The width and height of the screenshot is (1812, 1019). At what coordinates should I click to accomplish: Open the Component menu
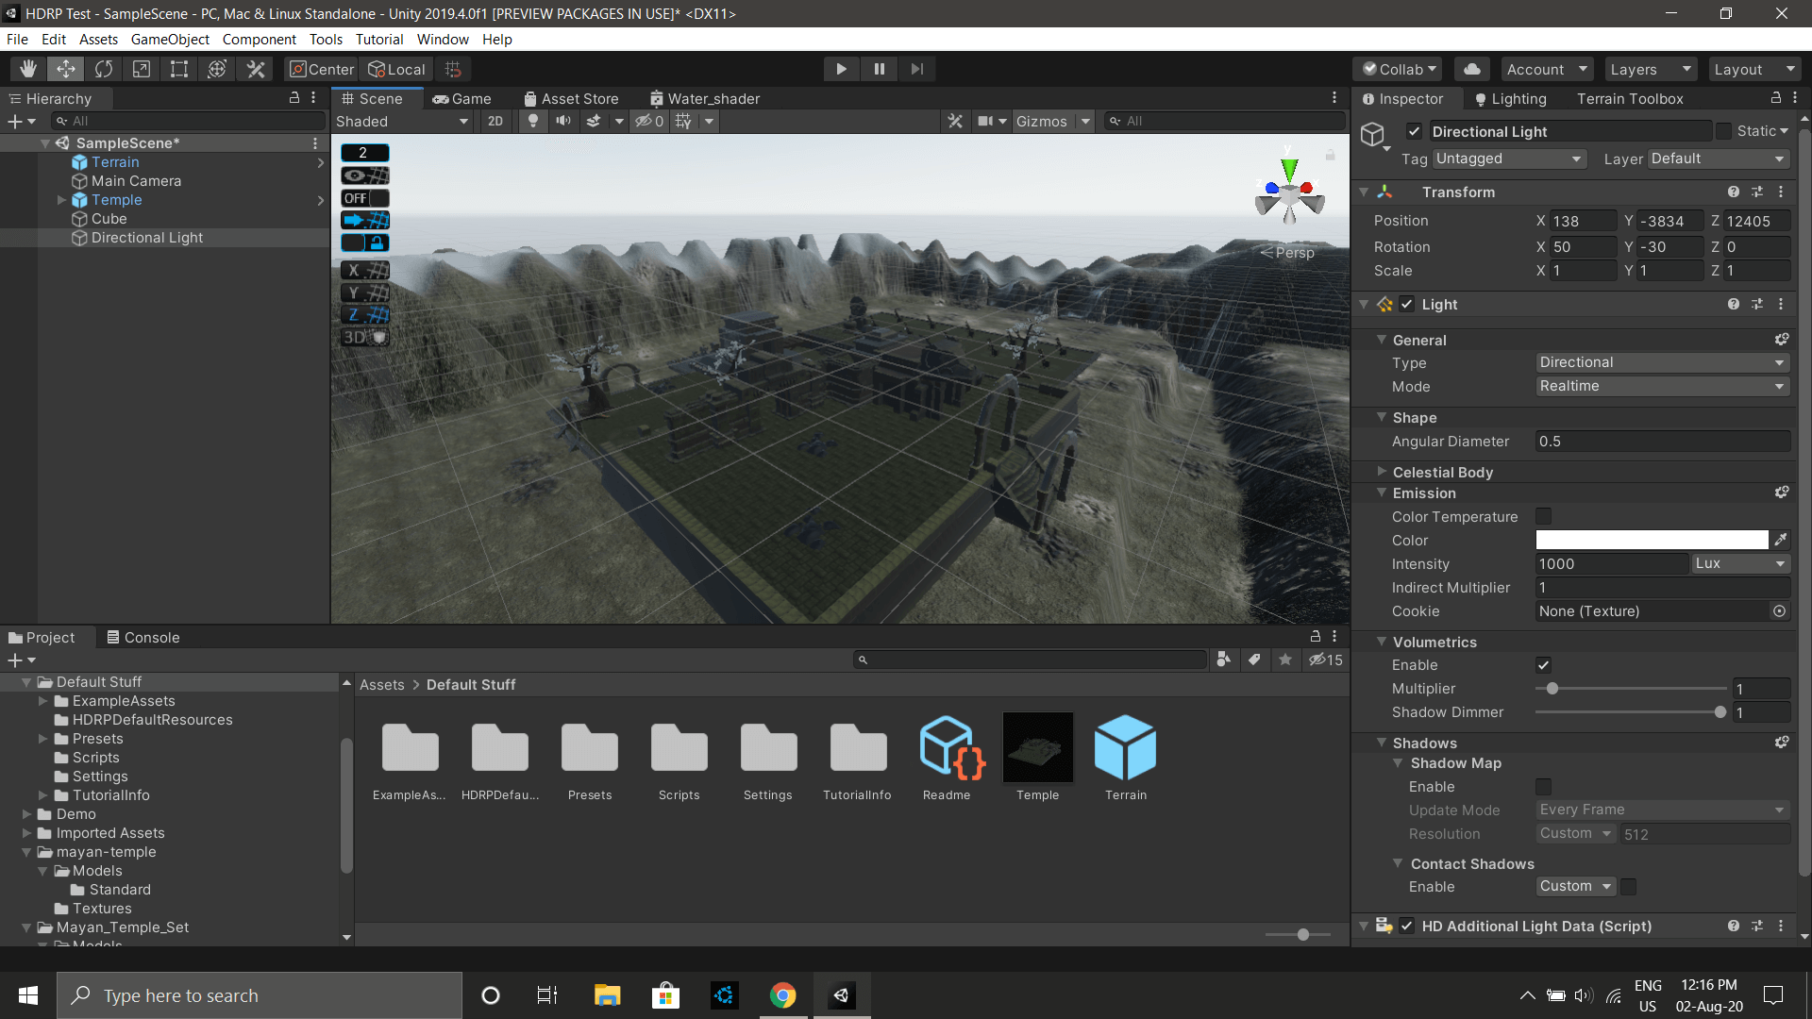259,39
